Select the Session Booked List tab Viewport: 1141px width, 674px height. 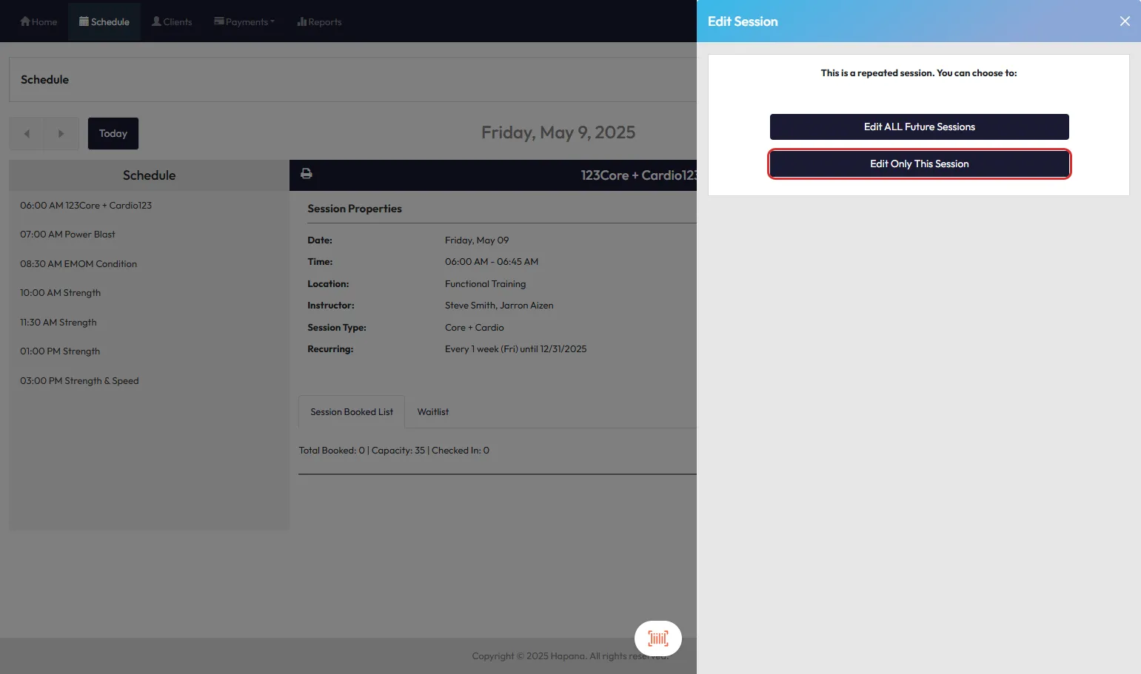point(352,412)
